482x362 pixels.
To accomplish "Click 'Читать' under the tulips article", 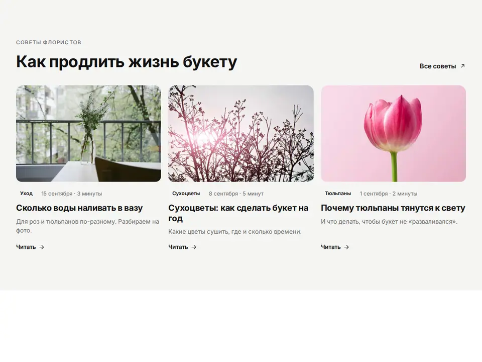I will tap(335, 247).
